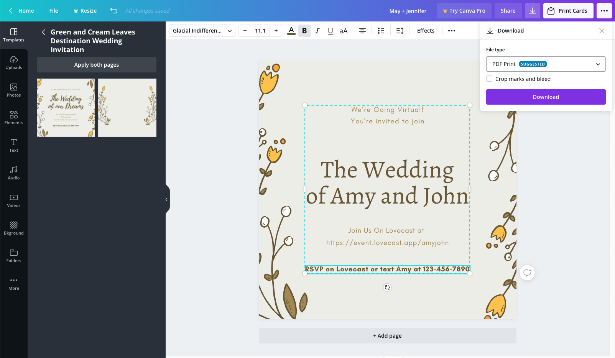Decrease font size with minus button
Viewport: 615px width, 358px height.
245,31
